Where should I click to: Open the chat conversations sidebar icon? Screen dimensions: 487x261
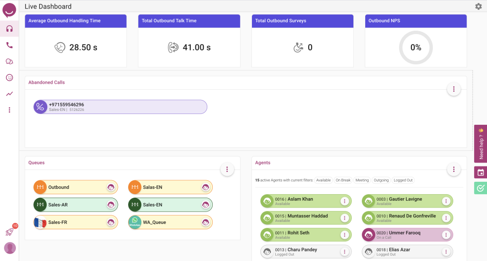pos(9,61)
